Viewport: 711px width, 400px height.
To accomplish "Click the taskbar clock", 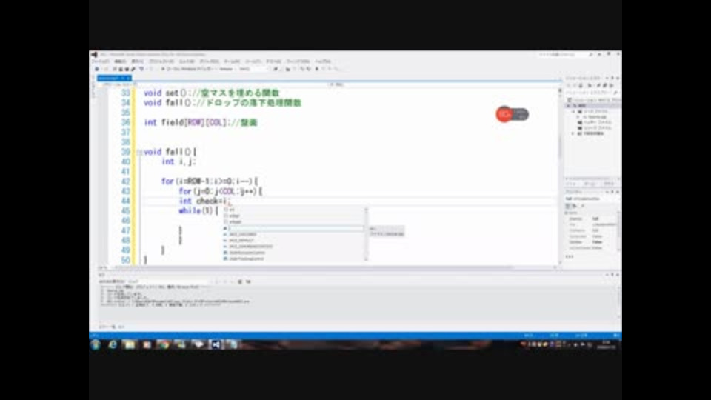I will (x=607, y=344).
